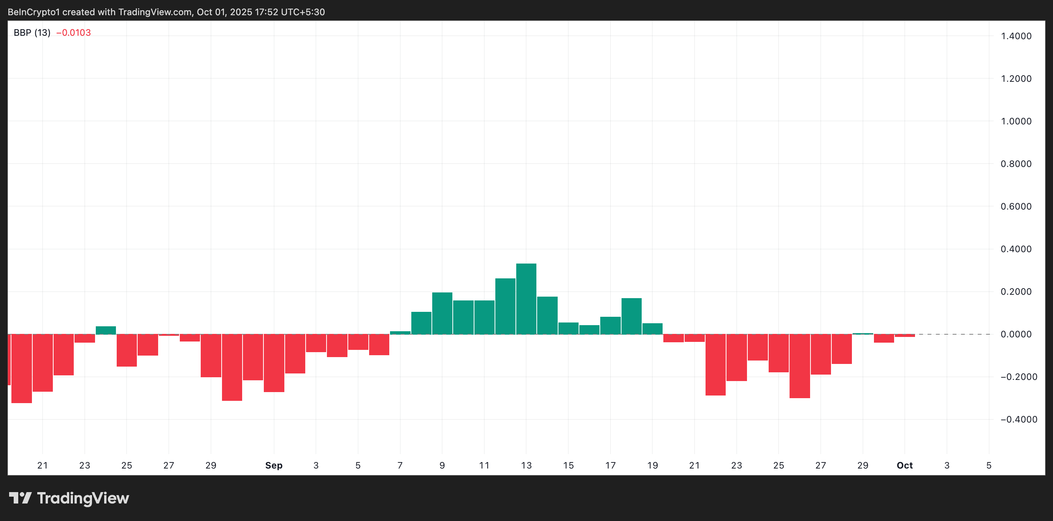Image resolution: width=1053 pixels, height=521 pixels.
Task: Click the small green bar near Aug 24
Action: [105, 330]
